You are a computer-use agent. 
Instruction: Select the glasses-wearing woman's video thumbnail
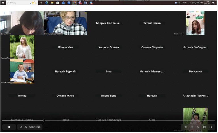coord(66,23)
